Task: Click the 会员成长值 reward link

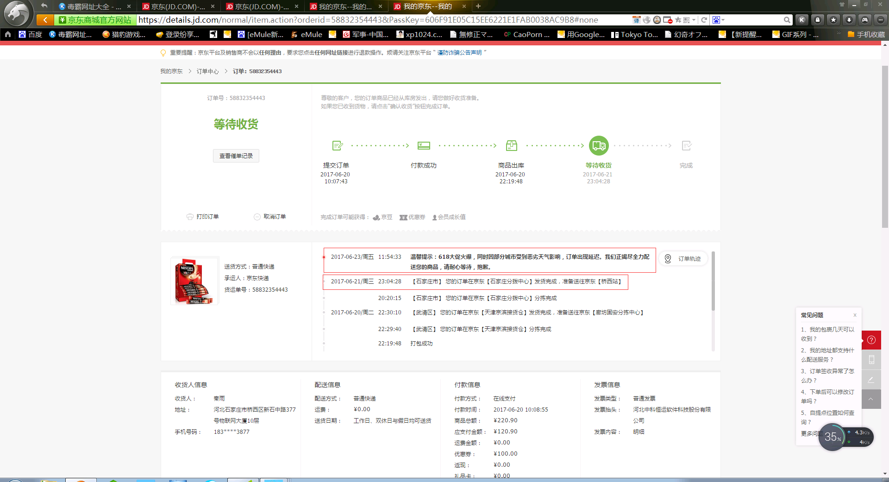Action: click(449, 217)
